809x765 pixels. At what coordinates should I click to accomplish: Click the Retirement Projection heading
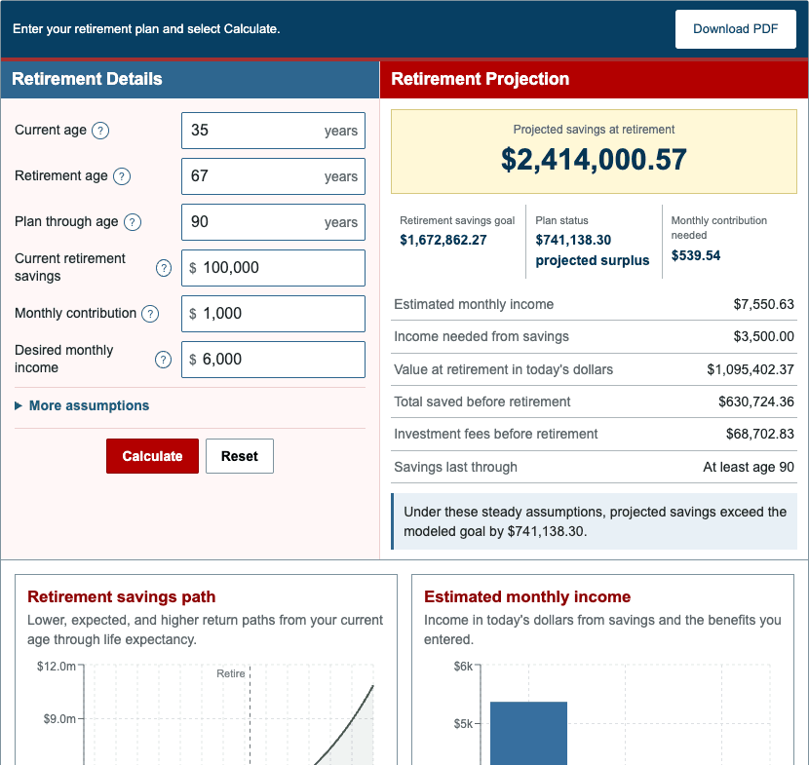coord(480,79)
